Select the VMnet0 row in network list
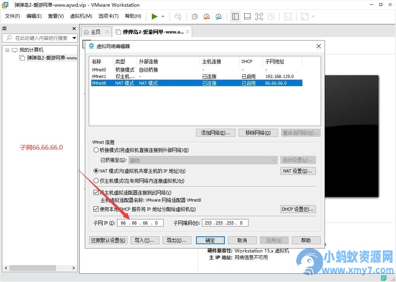 196,70
